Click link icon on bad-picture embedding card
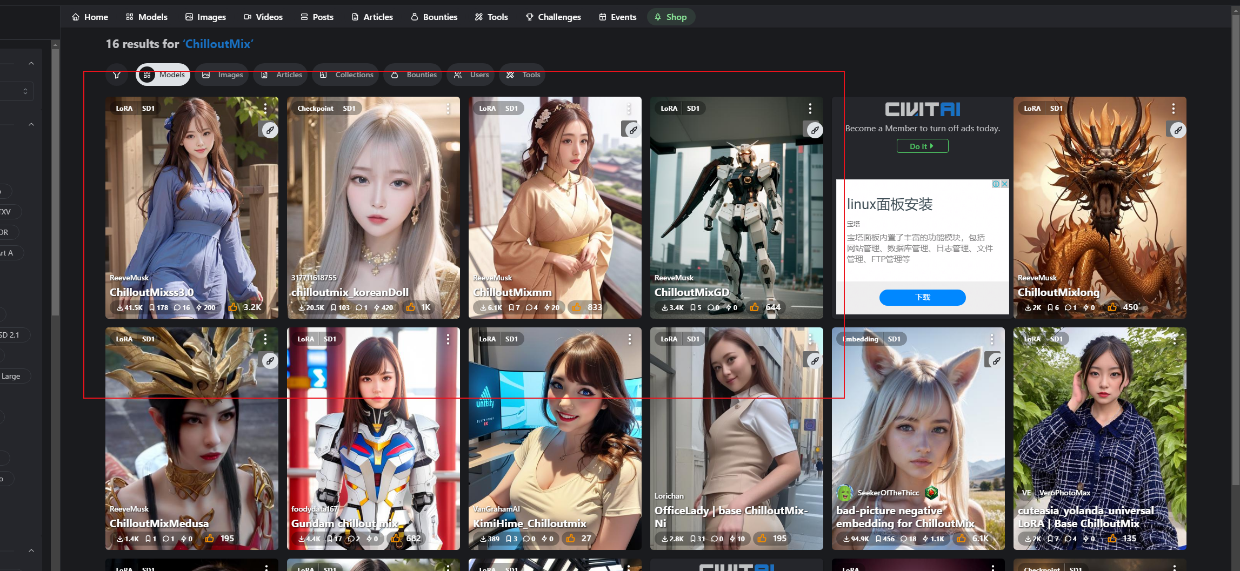Viewport: 1240px width, 571px height. pos(996,360)
